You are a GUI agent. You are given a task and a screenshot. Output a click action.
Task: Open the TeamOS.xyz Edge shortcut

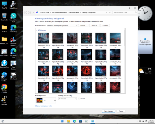[x=13, y=29]
